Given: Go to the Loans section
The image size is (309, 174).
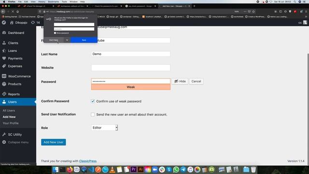Looking at the screenshot, I should (x=12, y=51).
